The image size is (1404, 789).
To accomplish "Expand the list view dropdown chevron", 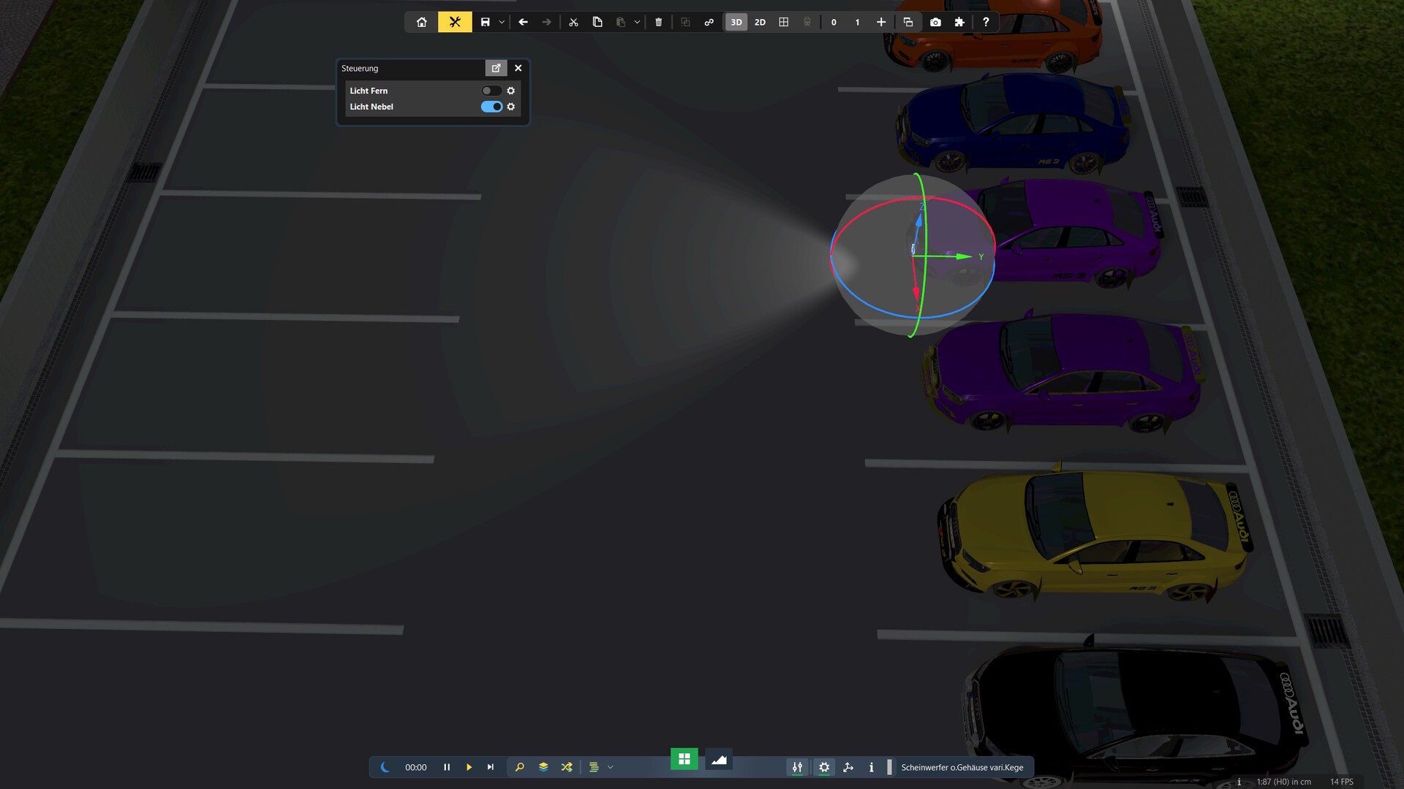I will pyautogui.click(x=611, y=767).
